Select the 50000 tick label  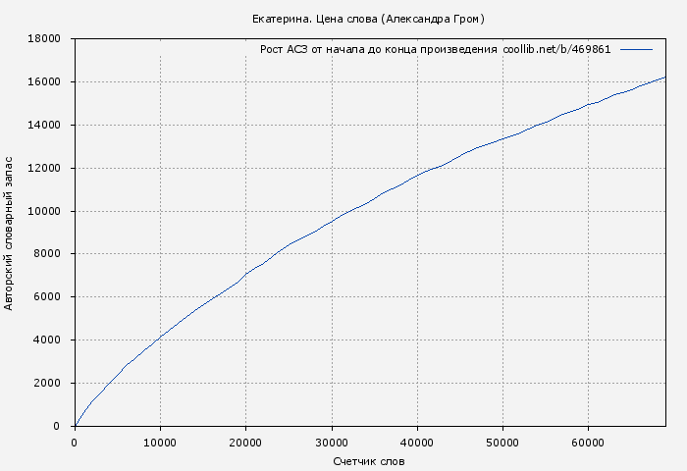coord(502,443)
